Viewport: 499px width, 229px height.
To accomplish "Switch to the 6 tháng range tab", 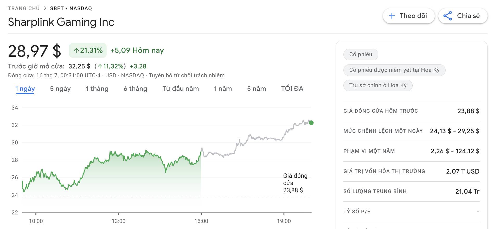I will pos(135,89).
